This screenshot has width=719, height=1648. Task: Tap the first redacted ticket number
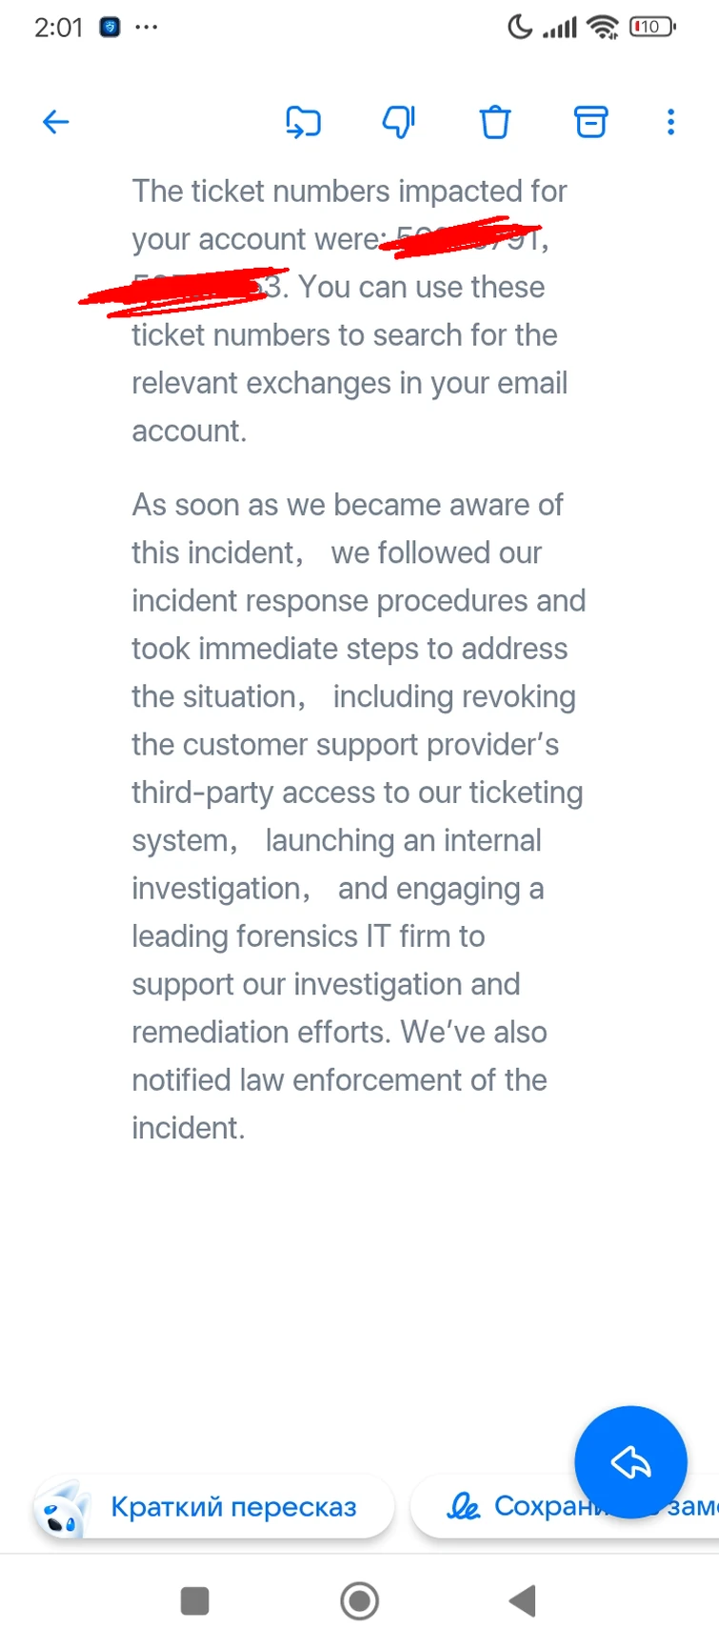click(x=462, y=238)
